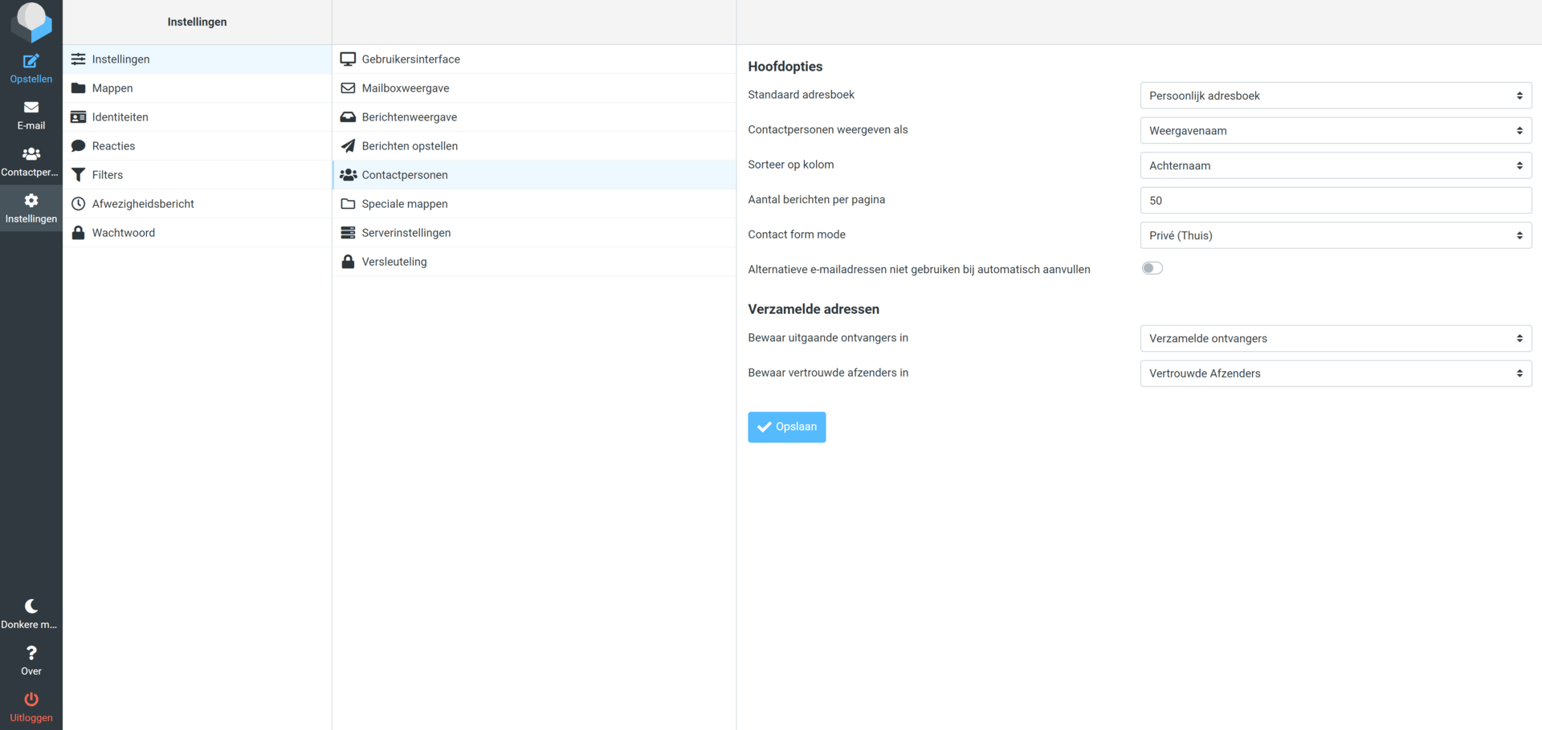This screenshot has width=1542, height=730.
Task: Open Afwezigheidsbericht menu item
Action: [197, 204]
